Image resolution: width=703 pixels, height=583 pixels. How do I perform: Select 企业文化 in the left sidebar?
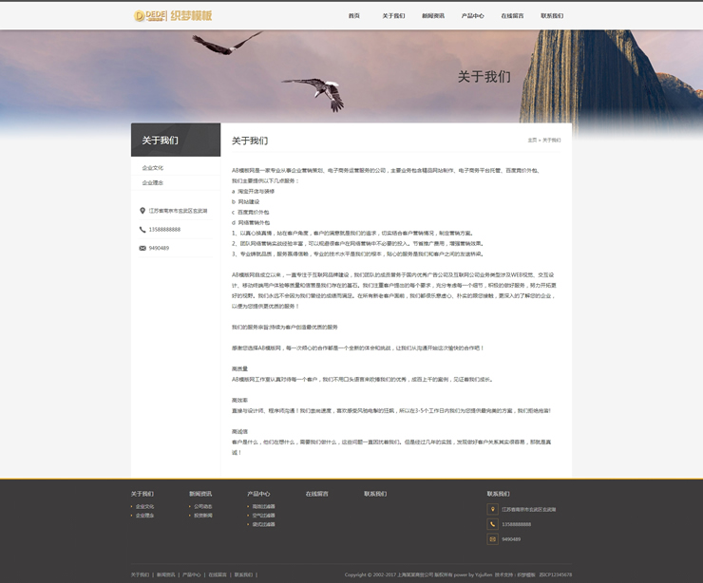(153, 168)
